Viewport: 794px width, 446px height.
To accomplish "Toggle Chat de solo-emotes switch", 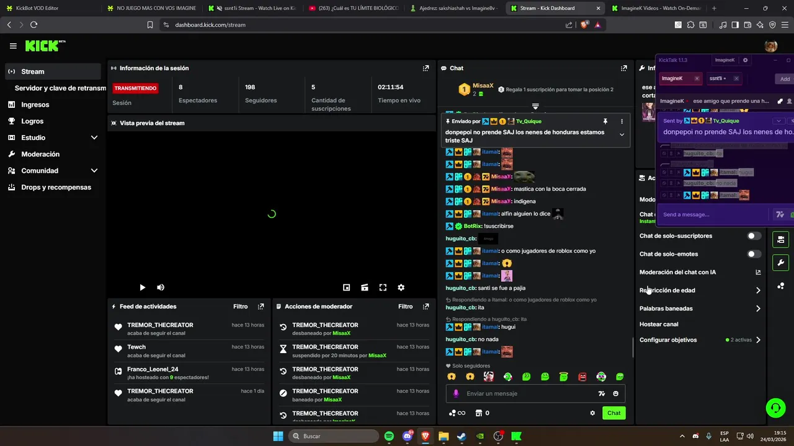I will (754, 254).
